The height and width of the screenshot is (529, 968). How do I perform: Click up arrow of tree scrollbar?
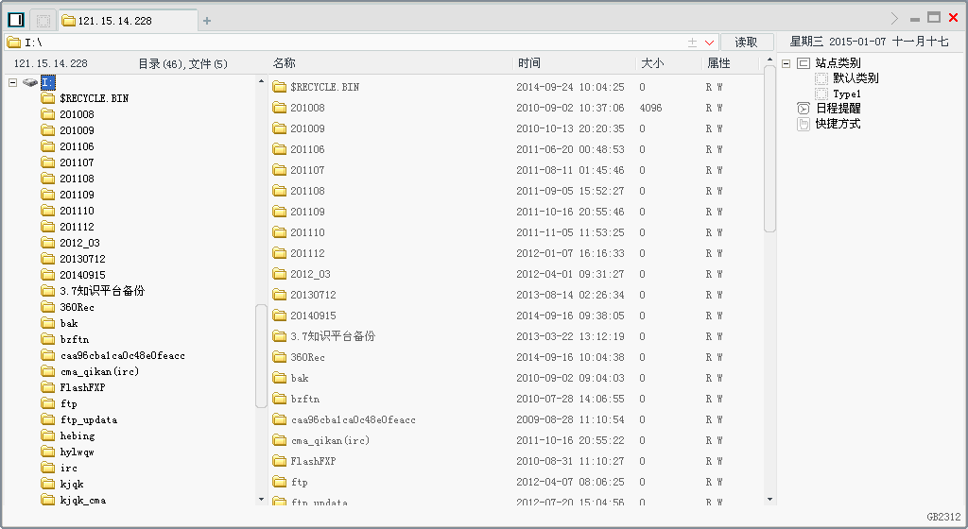261,81
